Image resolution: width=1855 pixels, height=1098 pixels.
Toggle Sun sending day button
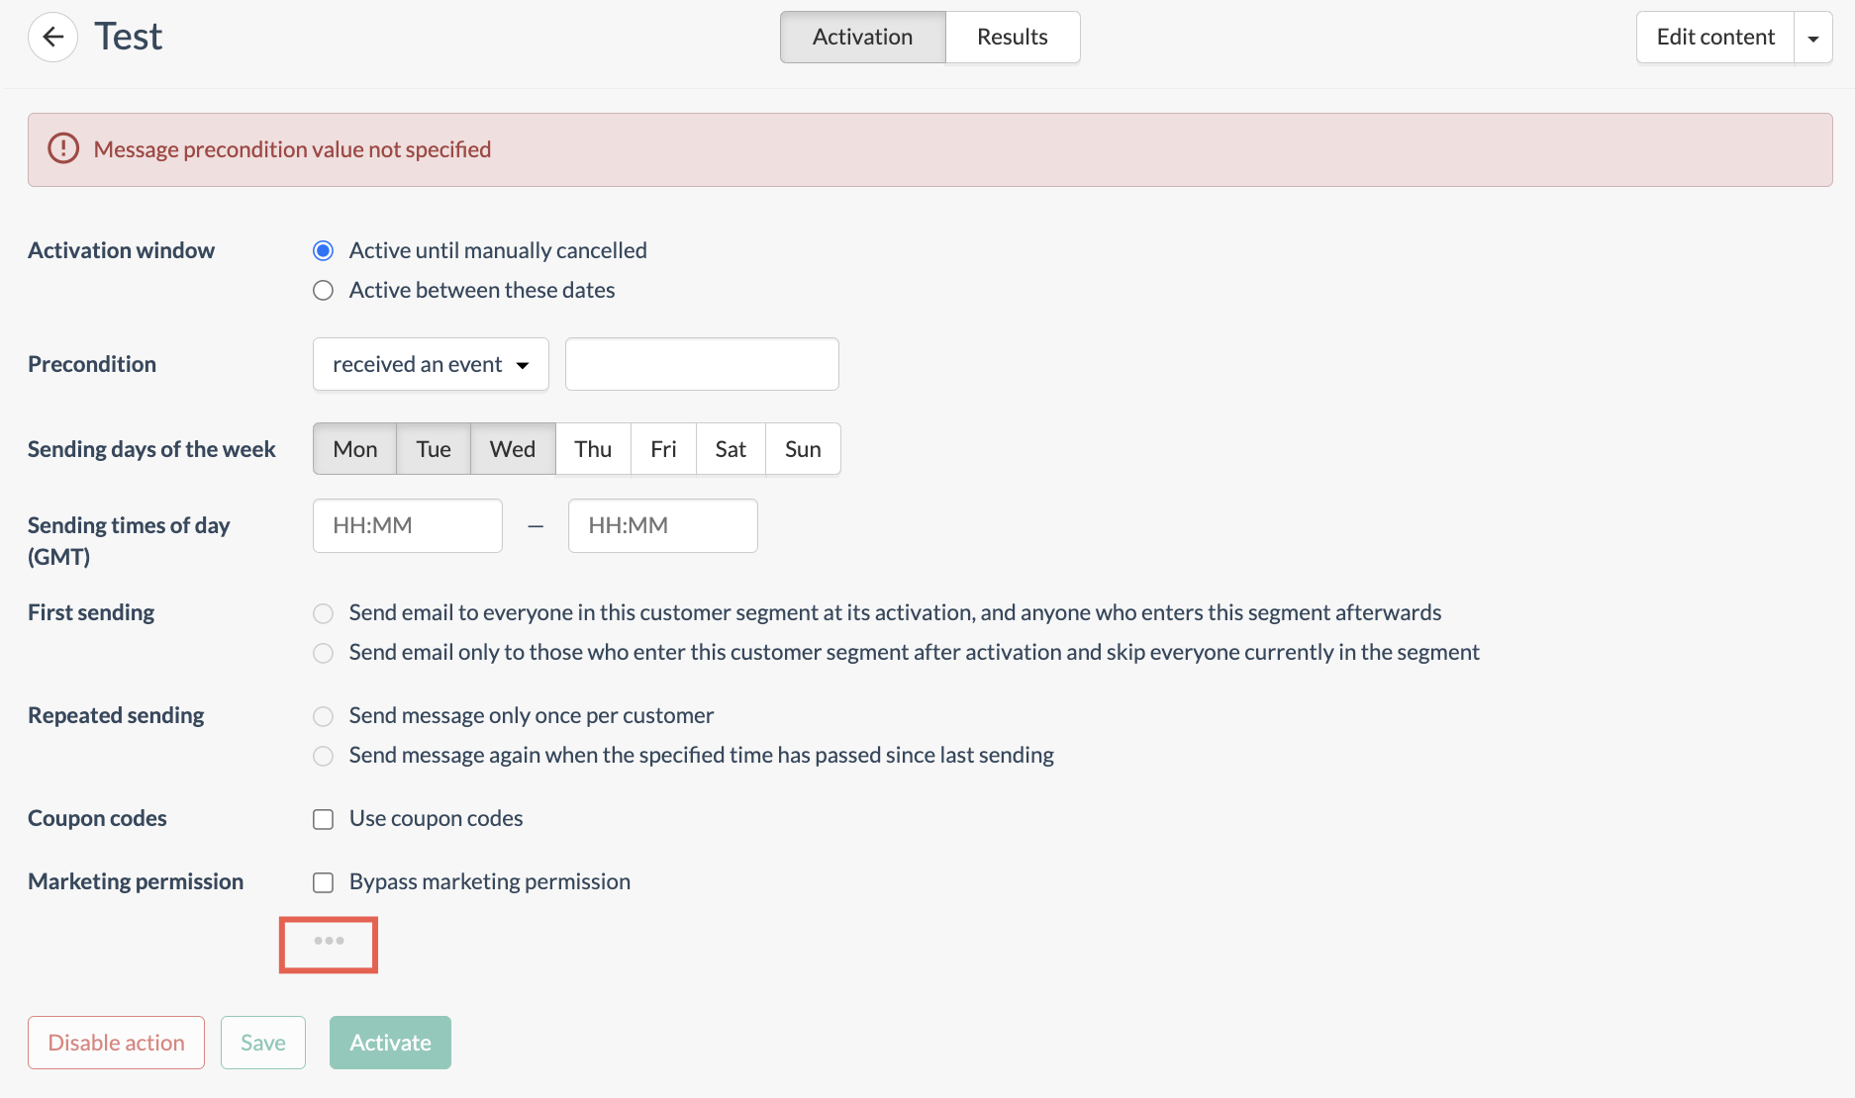tap(803, 449)
